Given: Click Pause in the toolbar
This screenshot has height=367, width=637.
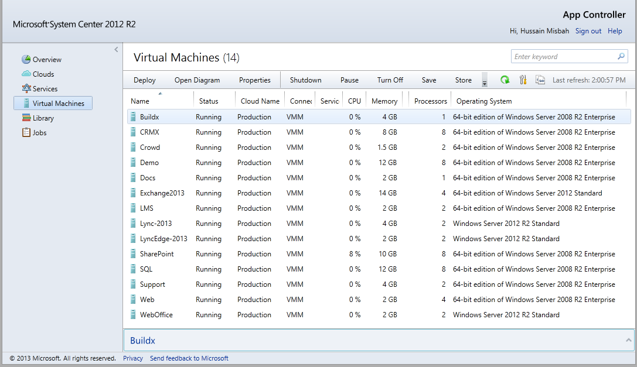Looking at the screenshot, I should coord(349,80).
